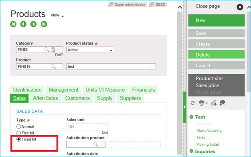This screenshot has height=157, width=251.
Task: Go to the previous product record
Action: [23, 24]
